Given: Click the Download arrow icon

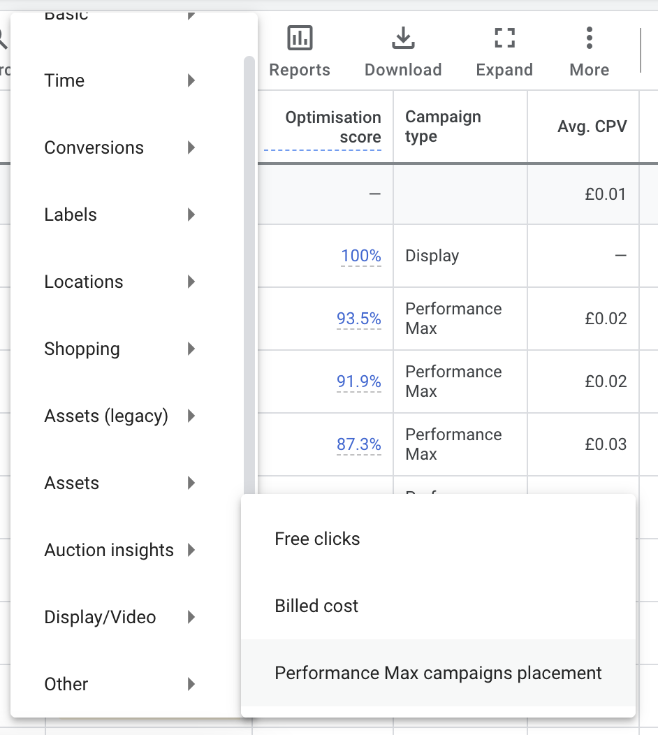Looking at the screenshot, I should 403,38.
